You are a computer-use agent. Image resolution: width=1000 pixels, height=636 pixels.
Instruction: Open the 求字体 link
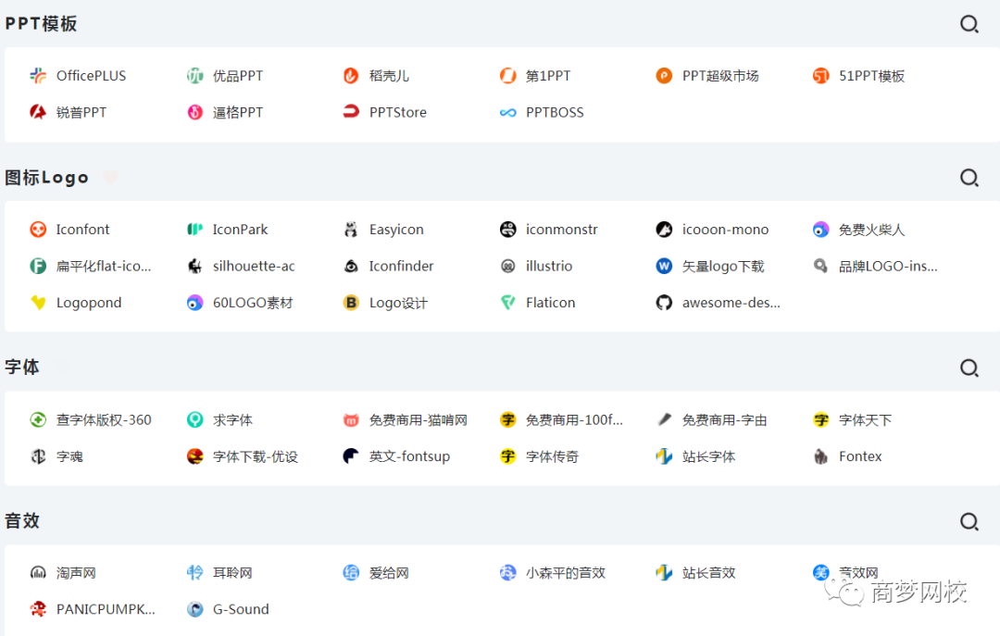(232, 420)
